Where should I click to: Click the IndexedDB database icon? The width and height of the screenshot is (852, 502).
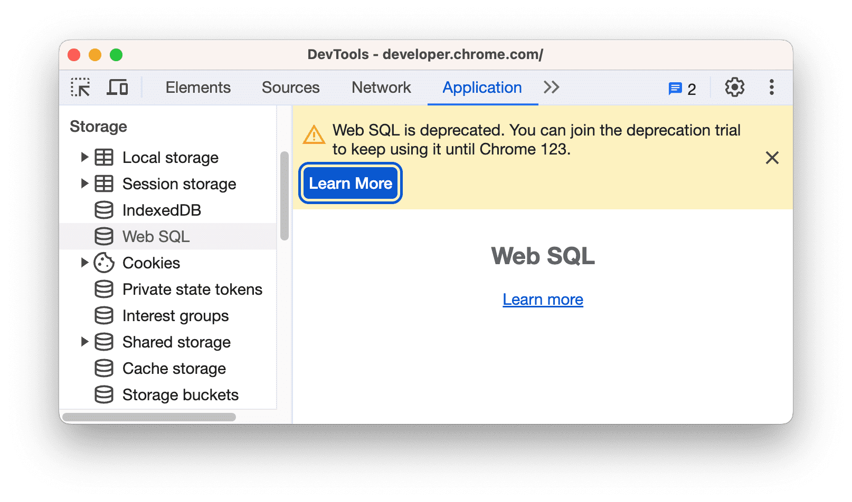(x=104, y=210)
